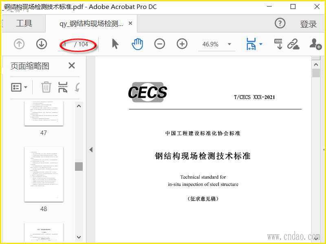Click the rotate pages icon

coord(77,87)
